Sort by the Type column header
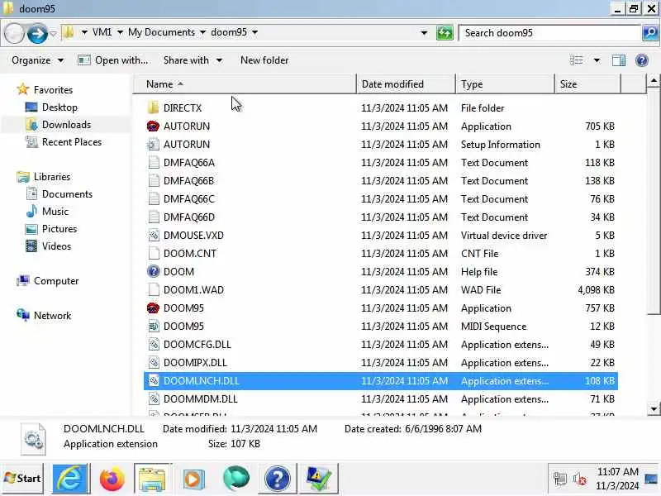The width and height of the screenshot is (661, 496). (506, 84)
